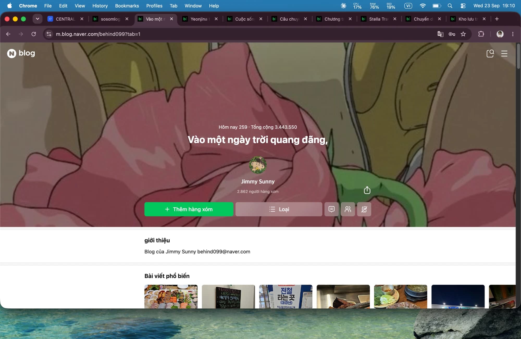
Task: View site information for naver blog
Action: pos(49,34)
